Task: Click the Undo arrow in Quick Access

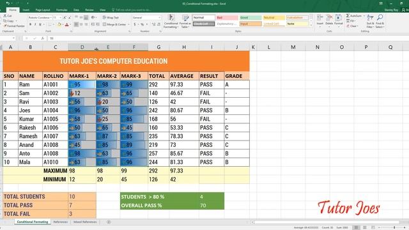Action: (x=8, y=3)
